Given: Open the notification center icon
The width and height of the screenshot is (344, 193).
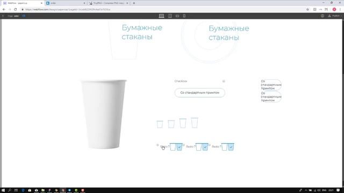Looking at the screenshot, I should 338,190.
